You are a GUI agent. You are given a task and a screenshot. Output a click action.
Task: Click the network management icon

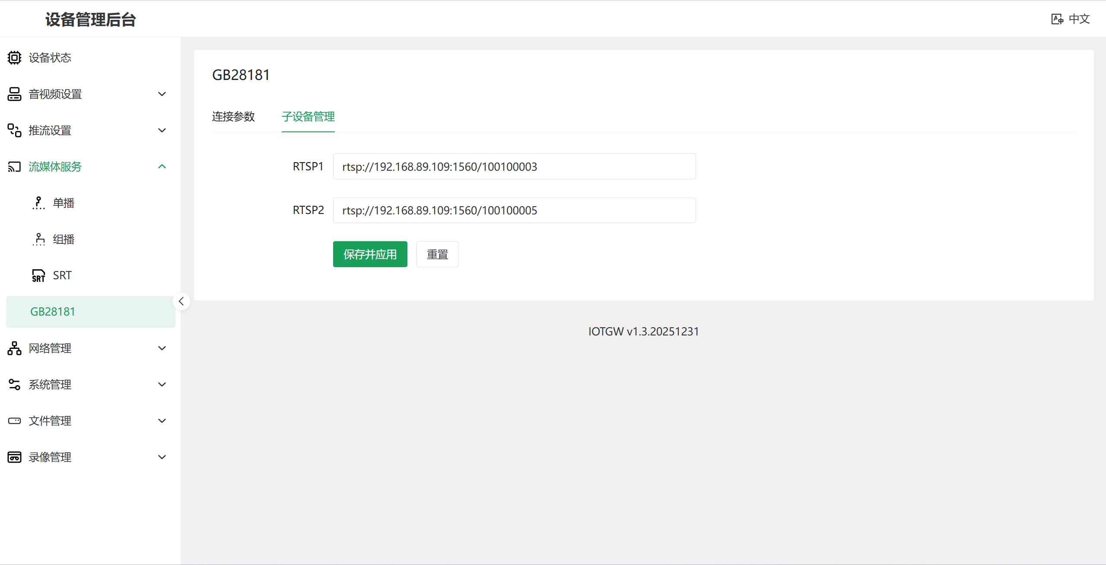14,348
